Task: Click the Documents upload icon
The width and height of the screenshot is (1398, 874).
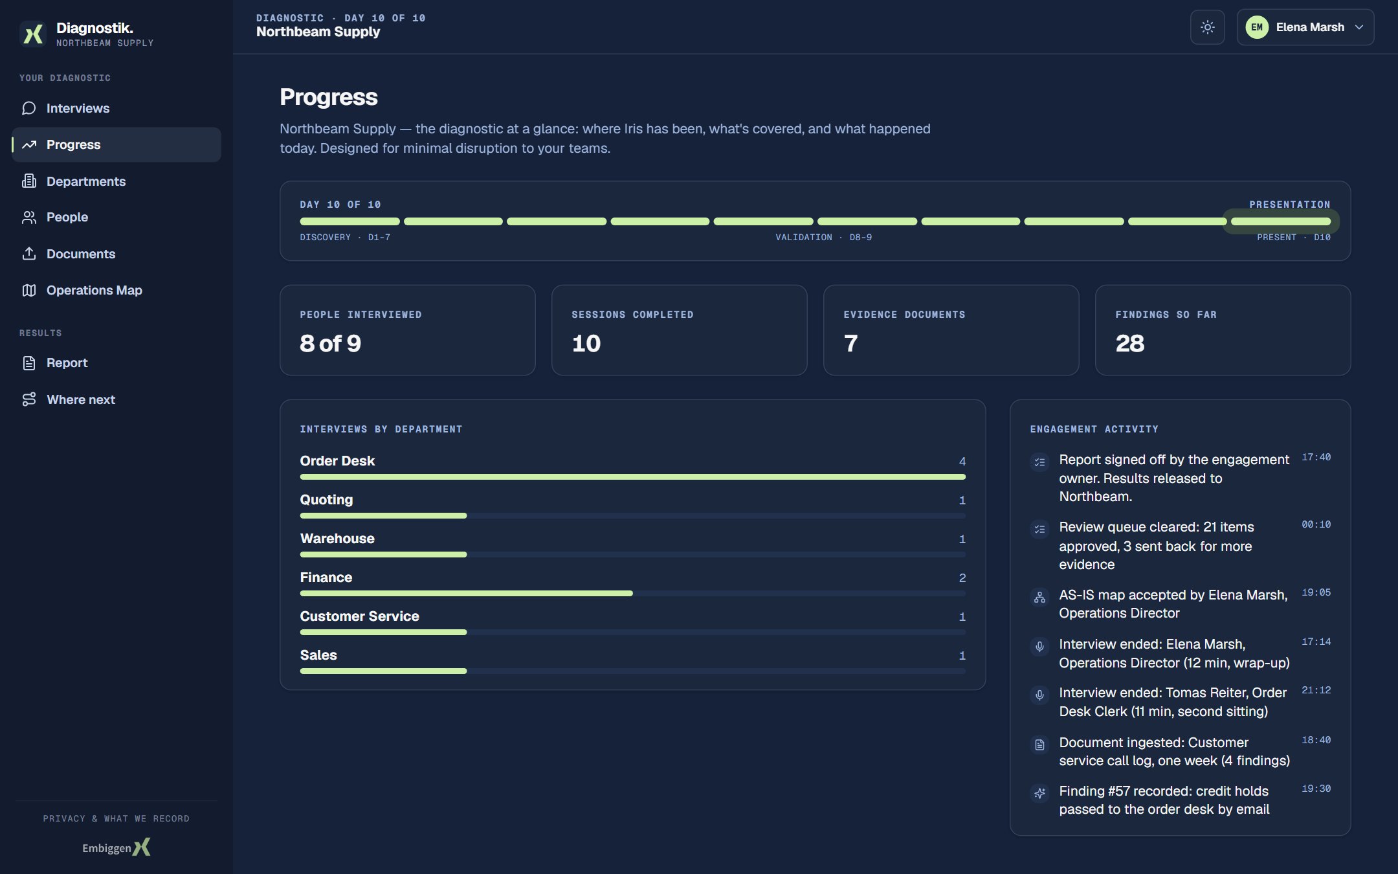Action: [29, 254]
